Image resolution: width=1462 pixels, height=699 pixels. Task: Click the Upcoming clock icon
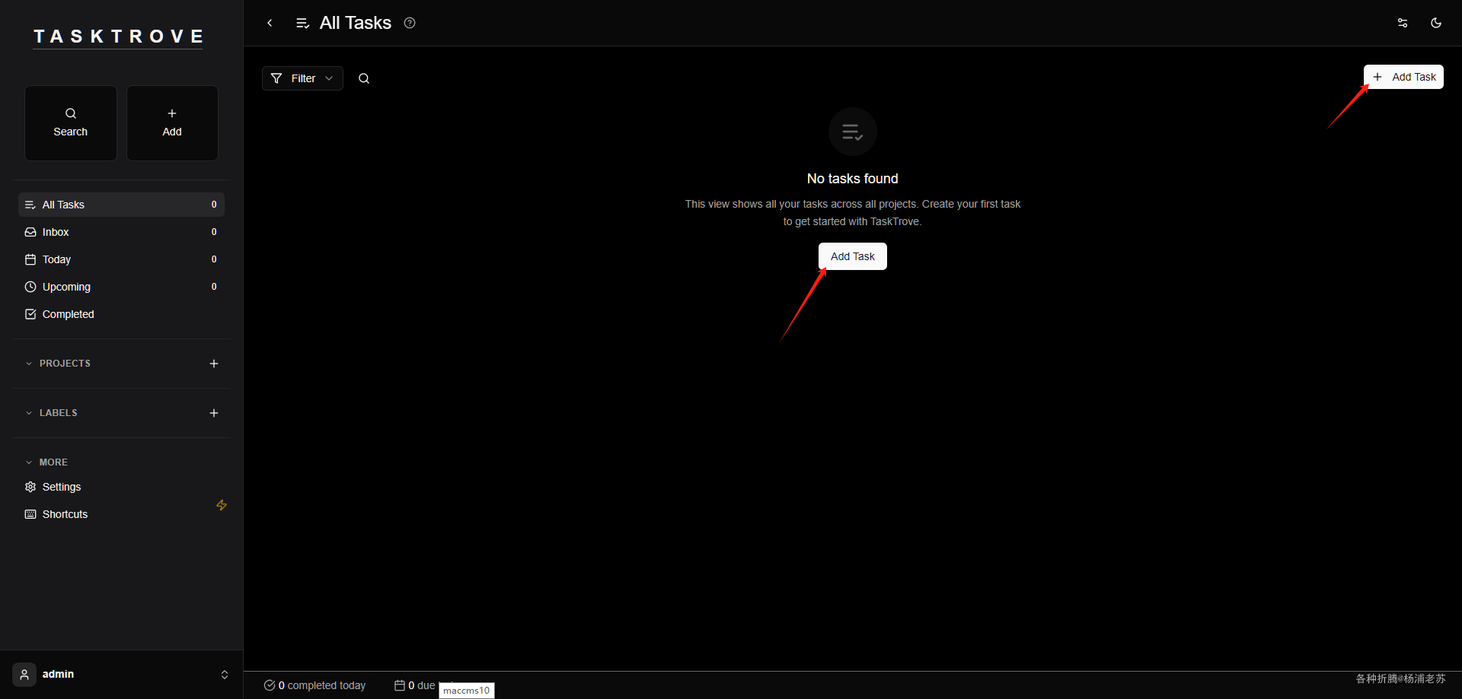click(x=30, y=287)
